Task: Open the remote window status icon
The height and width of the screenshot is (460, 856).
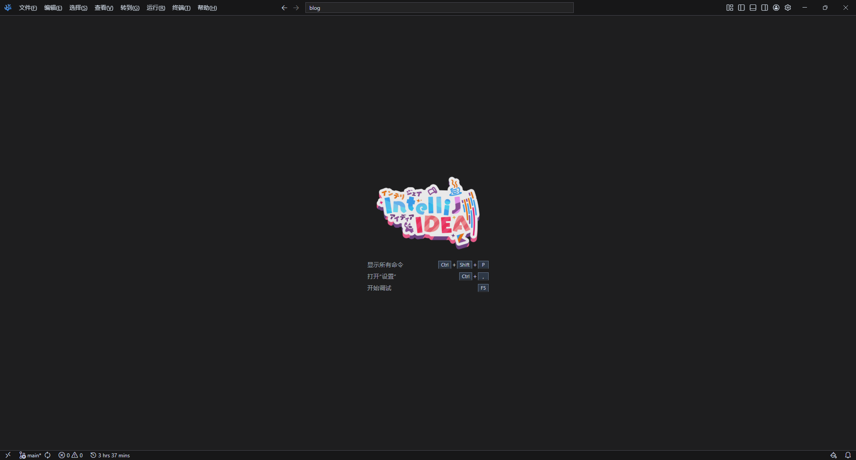Action: click(8, 455)
